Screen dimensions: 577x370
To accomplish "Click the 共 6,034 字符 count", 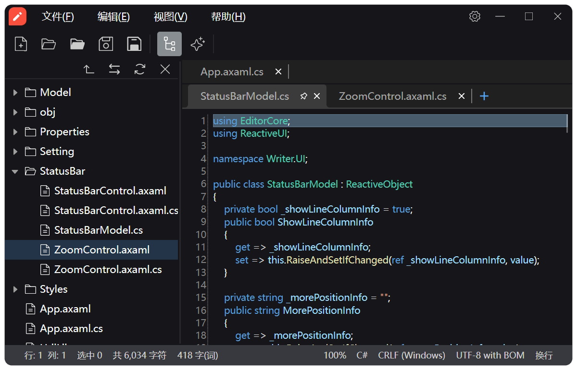I will coord(139,356).
